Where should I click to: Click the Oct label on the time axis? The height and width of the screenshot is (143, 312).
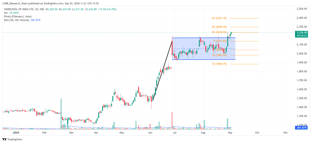pos(257,132)
